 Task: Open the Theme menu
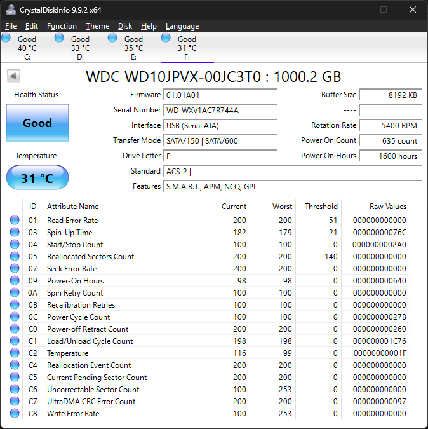pyautogui.click(x=97, y=26)
